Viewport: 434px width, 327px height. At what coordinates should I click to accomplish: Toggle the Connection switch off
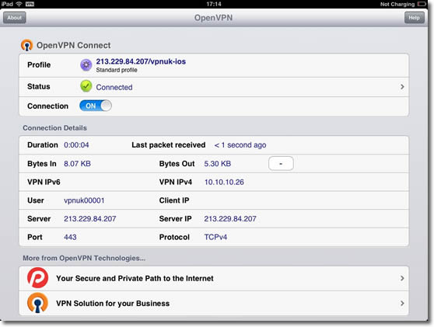pos(96,106)
